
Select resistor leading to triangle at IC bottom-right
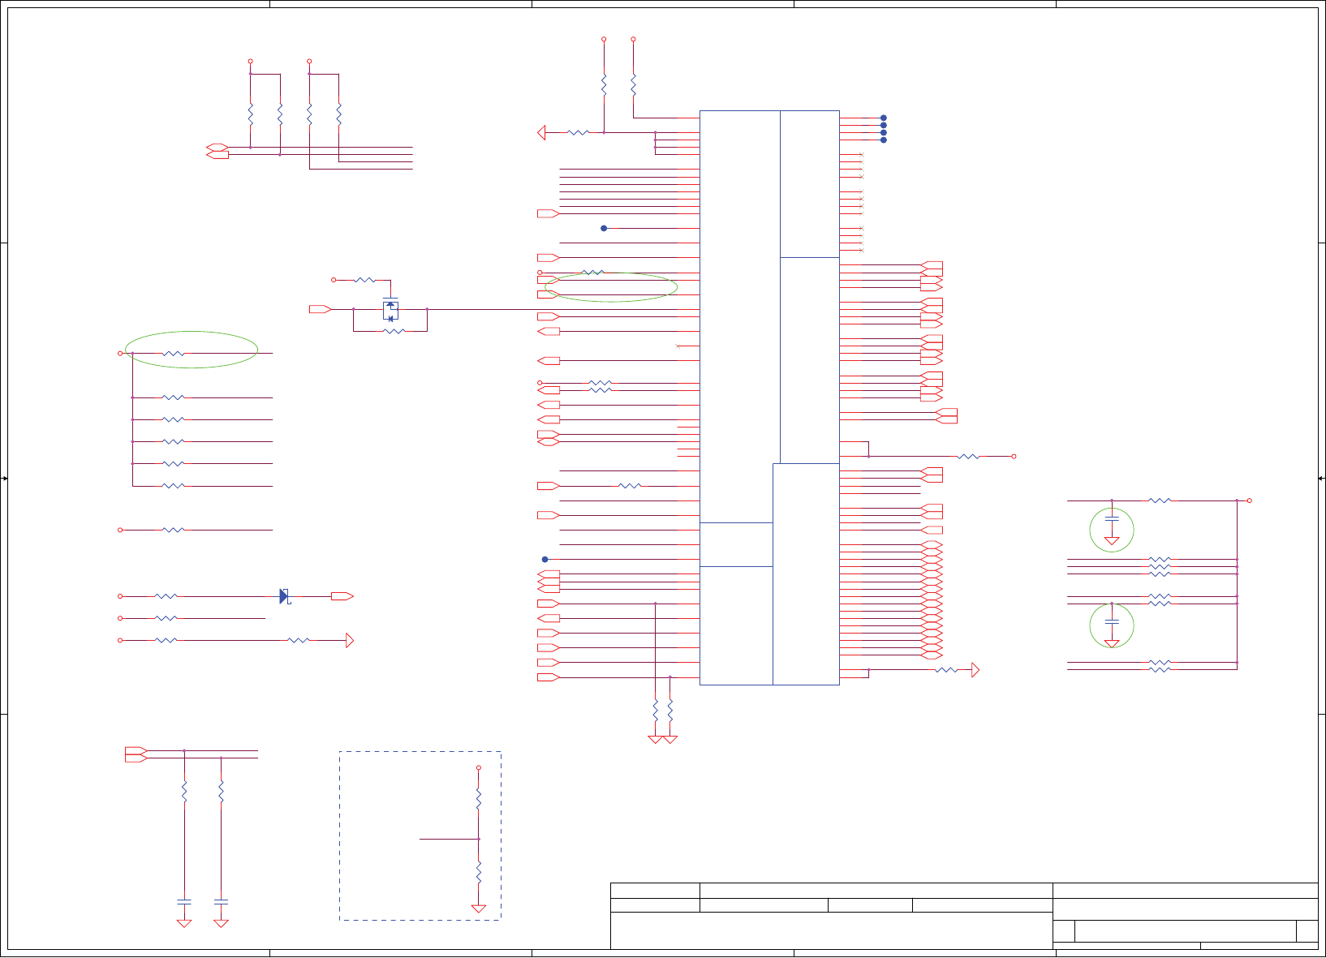946,670
